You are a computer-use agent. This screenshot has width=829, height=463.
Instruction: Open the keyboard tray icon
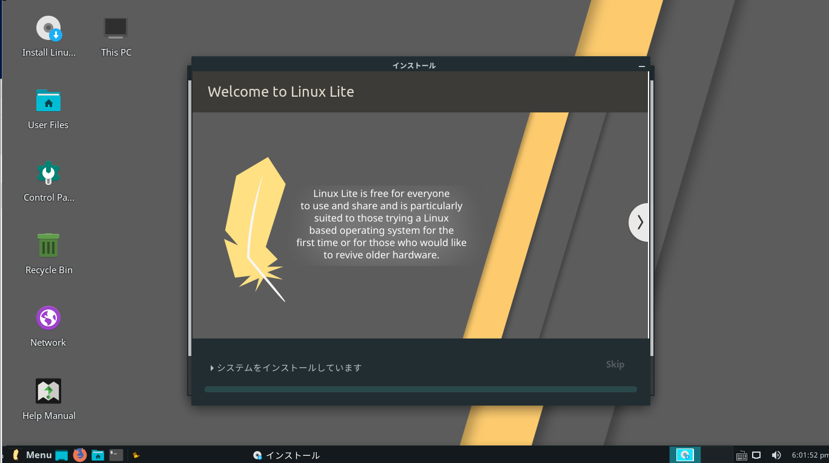742,455
